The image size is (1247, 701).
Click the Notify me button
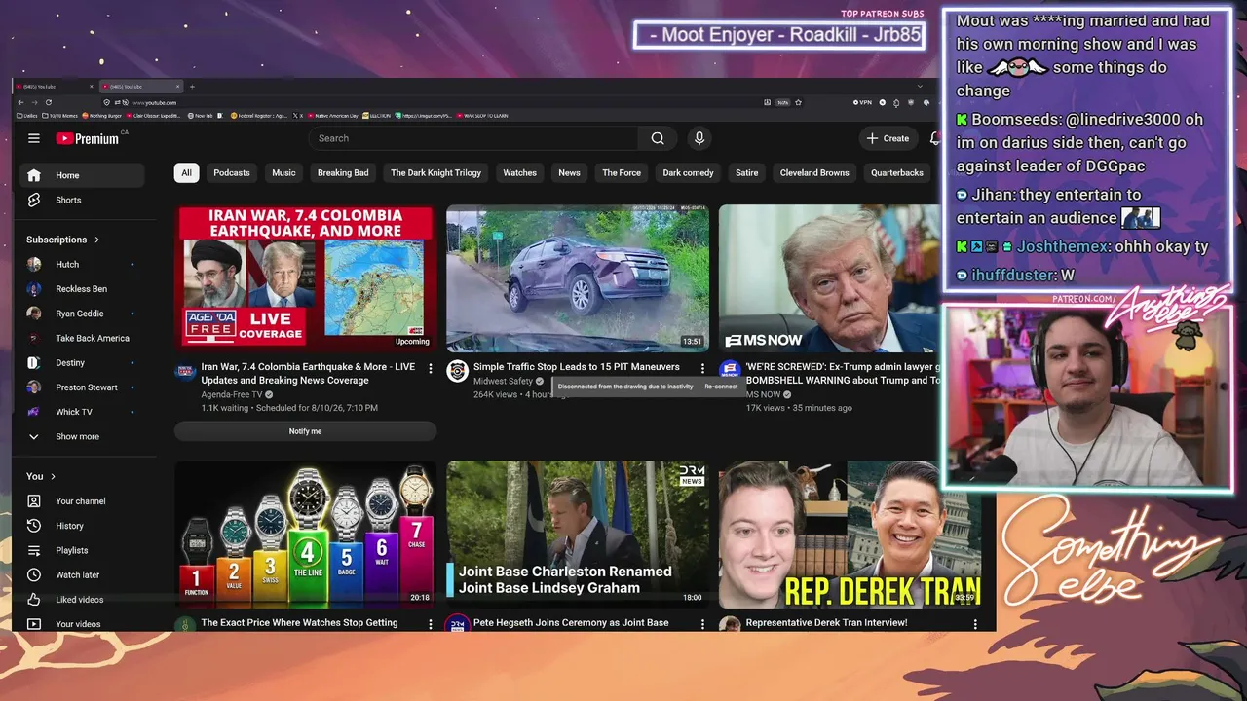coord(305,431)
